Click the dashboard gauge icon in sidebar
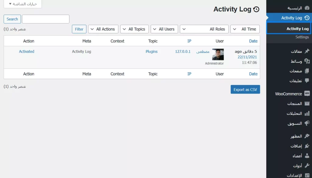 pyautogui.click(x=307, y=8)
